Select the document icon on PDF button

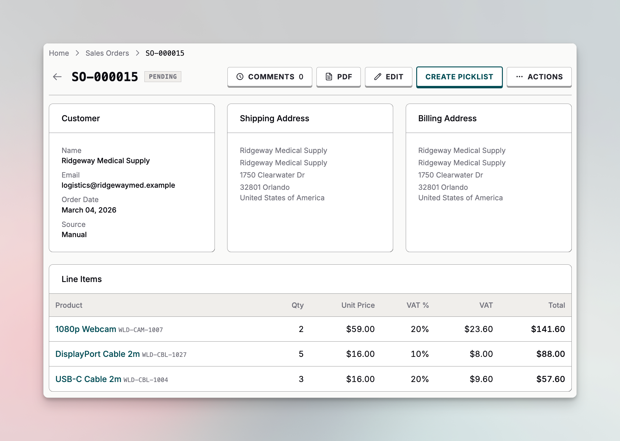click(x=328, y=77)
